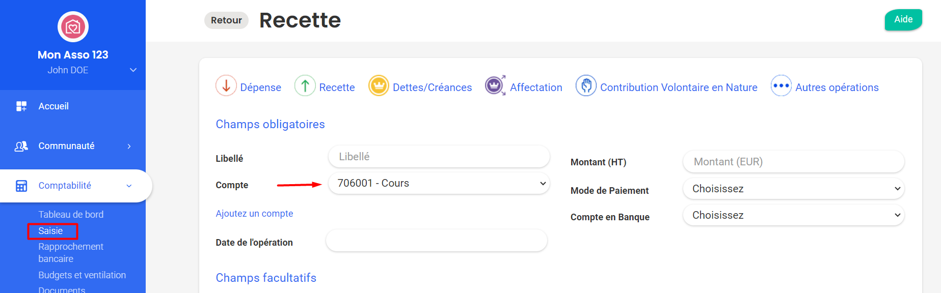Click the green Recette up-arrow icon
This screenshot has height=293, width=941.
(x=305, y=85)
